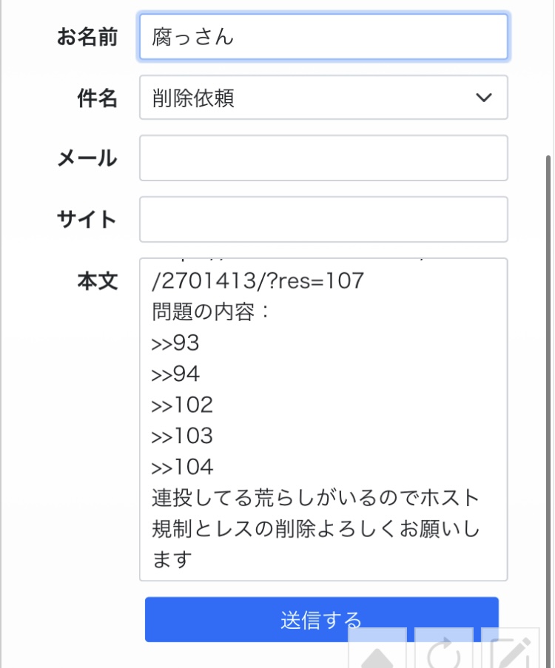Click the 問題の内容： line in message
Screen dimensions: 555x668
pyautogui.click(x=212, y=312)
